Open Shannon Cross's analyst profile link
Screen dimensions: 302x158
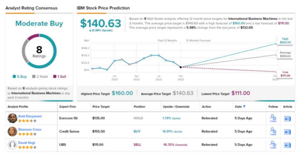30,129
